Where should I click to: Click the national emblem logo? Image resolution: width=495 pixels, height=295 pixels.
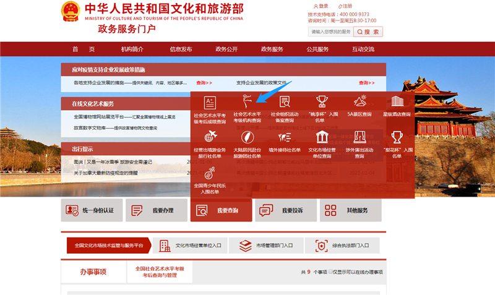pos(71,11)
